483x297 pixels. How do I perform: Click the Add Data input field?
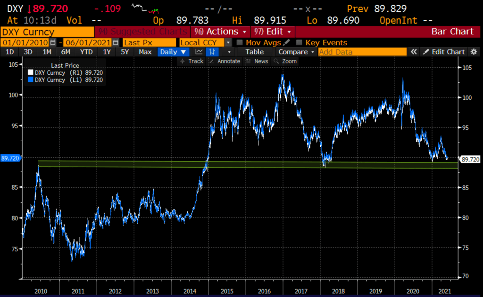(362, 52)
